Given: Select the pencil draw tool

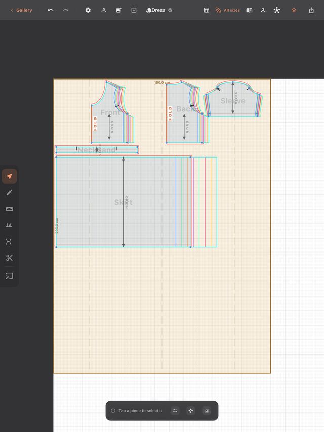Looking at the screenshot, I should (10, 192).
